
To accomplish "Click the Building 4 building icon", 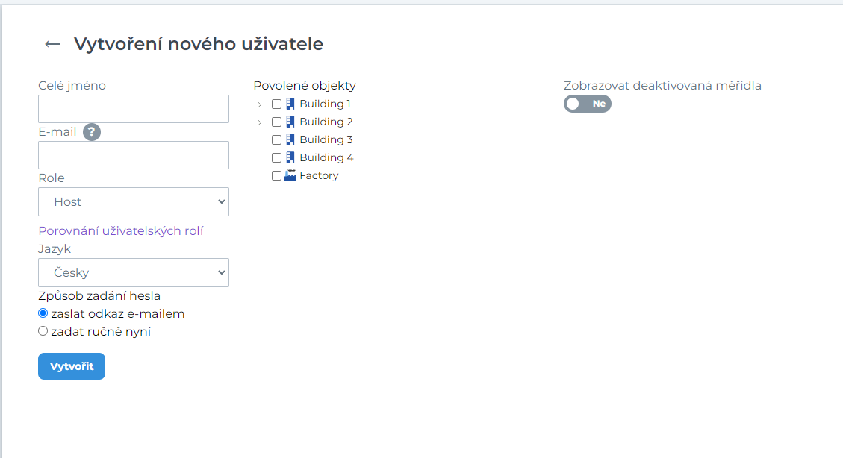I will 290,157.
